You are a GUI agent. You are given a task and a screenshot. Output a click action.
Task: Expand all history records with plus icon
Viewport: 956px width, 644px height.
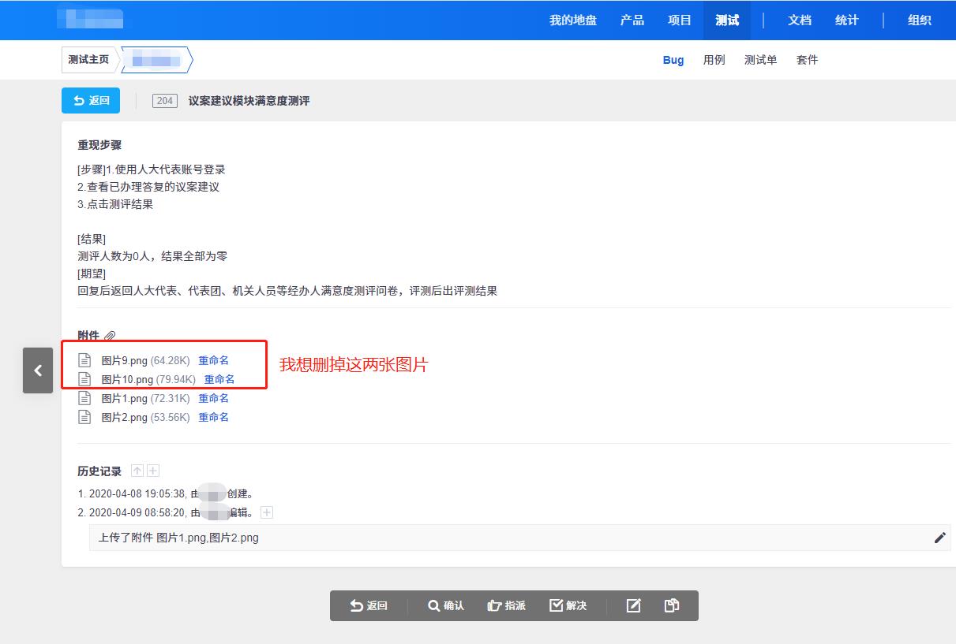tap(153, 471)
